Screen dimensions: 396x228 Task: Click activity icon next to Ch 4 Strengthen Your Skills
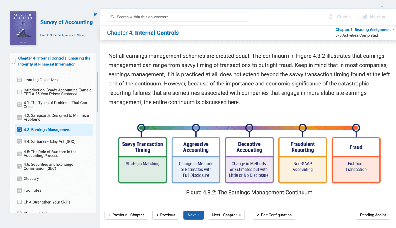coord(20,202)
